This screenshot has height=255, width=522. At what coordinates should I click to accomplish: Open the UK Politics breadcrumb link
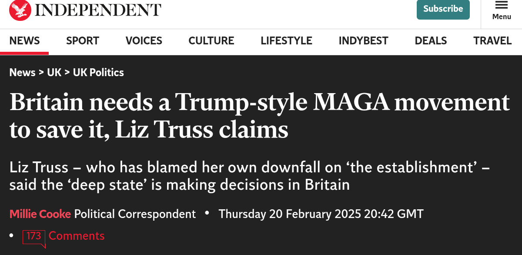click(98, 73)
